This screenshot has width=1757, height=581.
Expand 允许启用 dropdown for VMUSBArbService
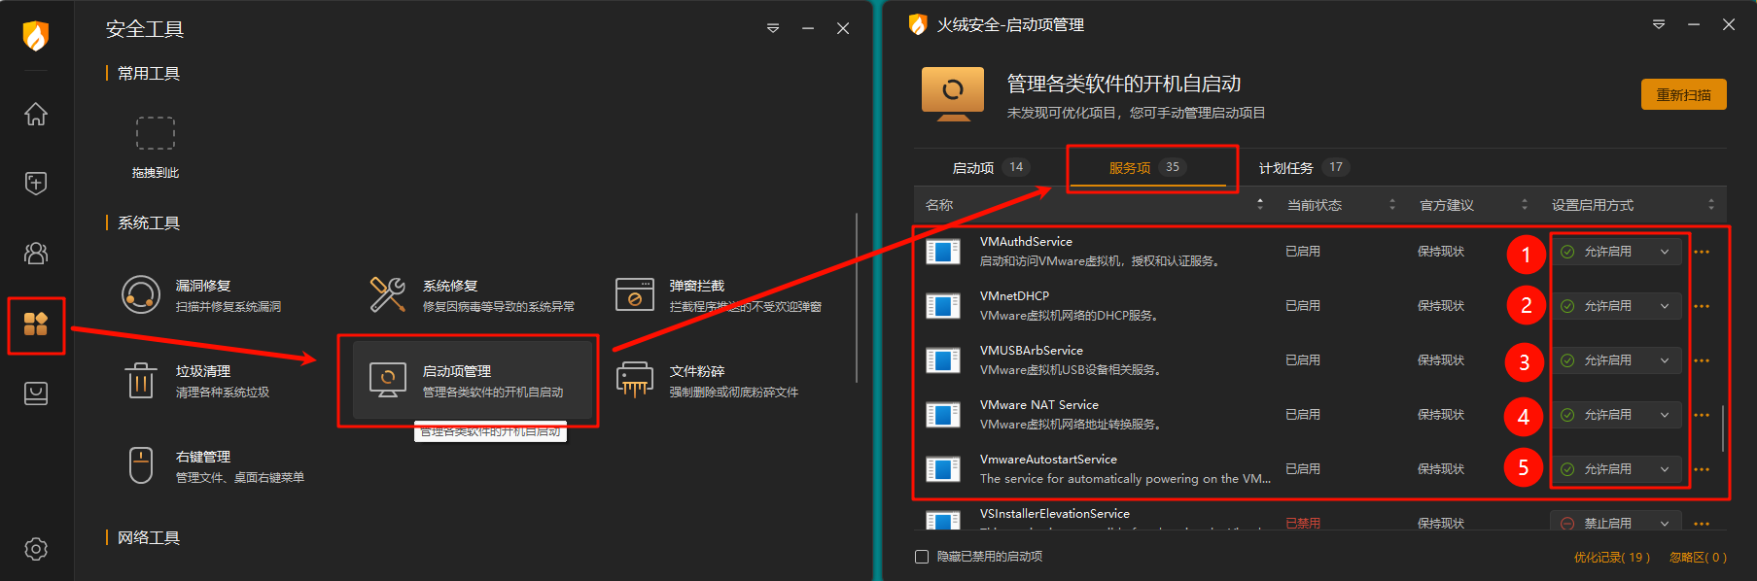(1616, 360)
